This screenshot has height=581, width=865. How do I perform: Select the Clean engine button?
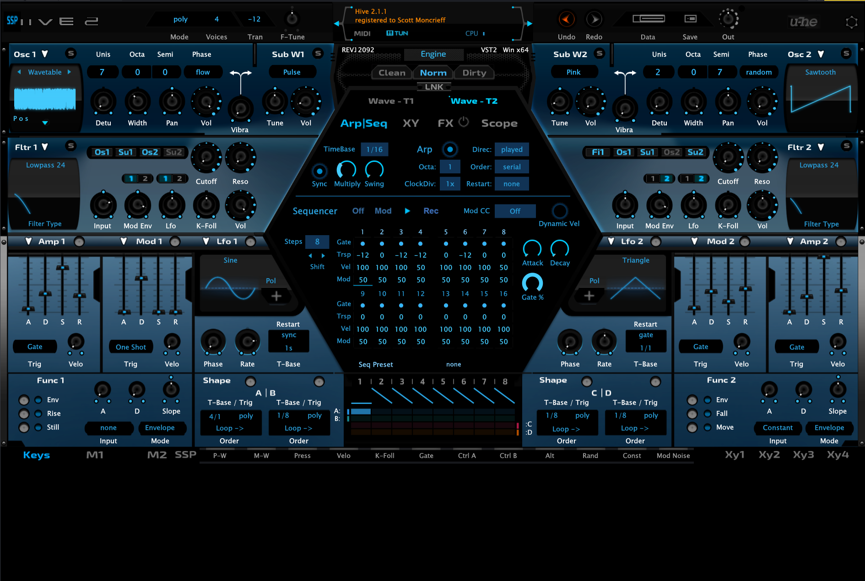tap(392, 73)
